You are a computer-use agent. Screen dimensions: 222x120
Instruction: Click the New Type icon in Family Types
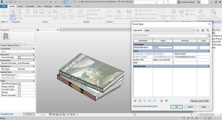(x=198, y=31)
